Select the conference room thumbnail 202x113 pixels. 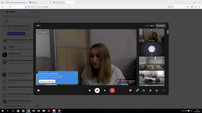tap(152, 63)
